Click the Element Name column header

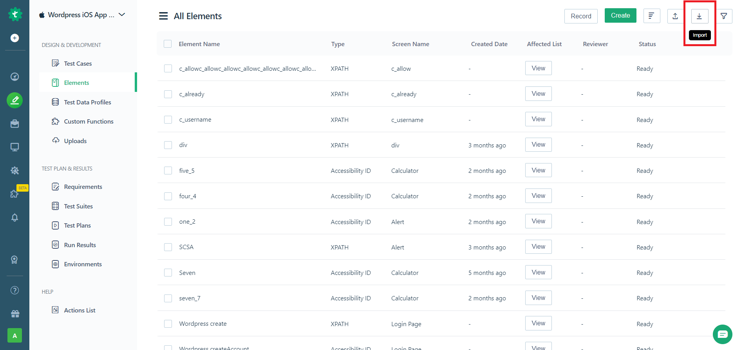point(199,44)
